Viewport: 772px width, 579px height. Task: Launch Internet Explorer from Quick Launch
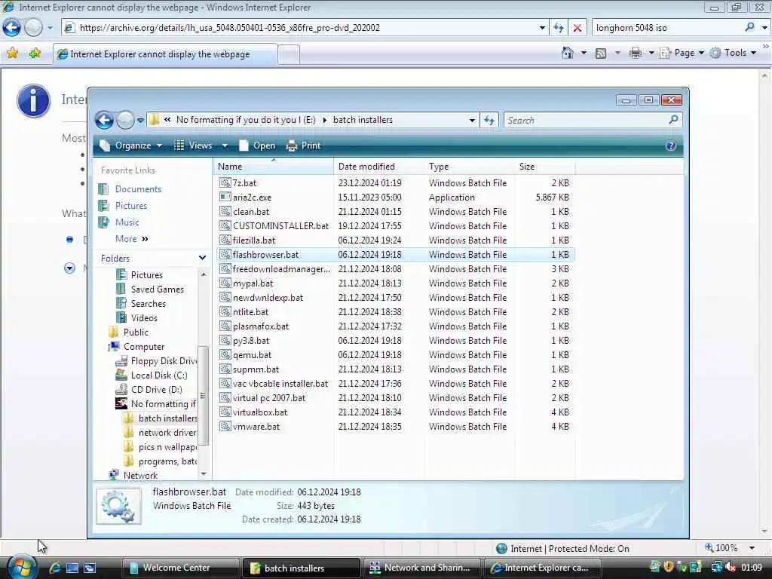(54, 568)
